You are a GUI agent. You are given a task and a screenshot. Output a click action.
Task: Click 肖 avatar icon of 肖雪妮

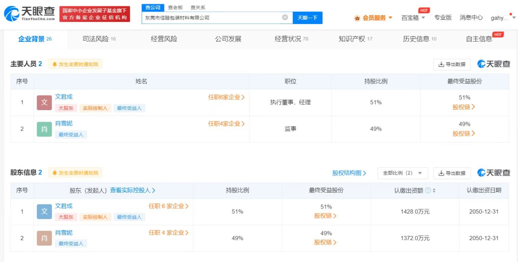pos(44,129)
